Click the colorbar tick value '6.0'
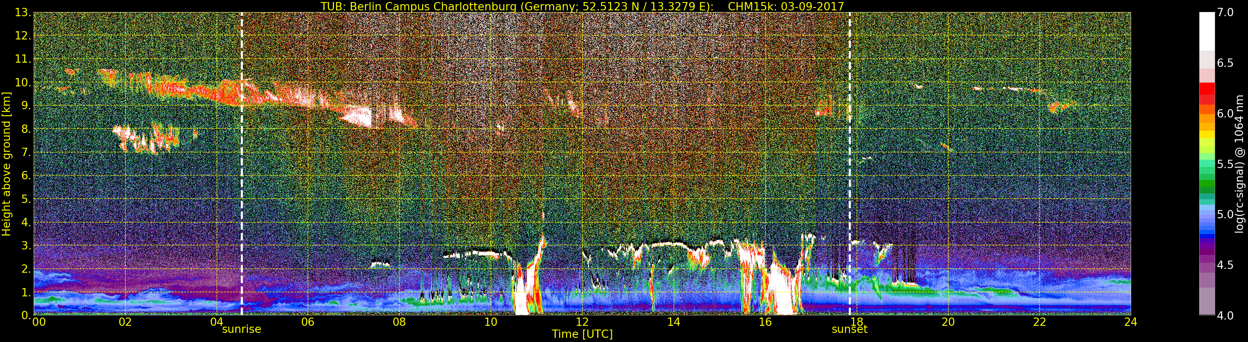Image resolution: width=1248 pixels, height=342 pixels. [1225, 113]
